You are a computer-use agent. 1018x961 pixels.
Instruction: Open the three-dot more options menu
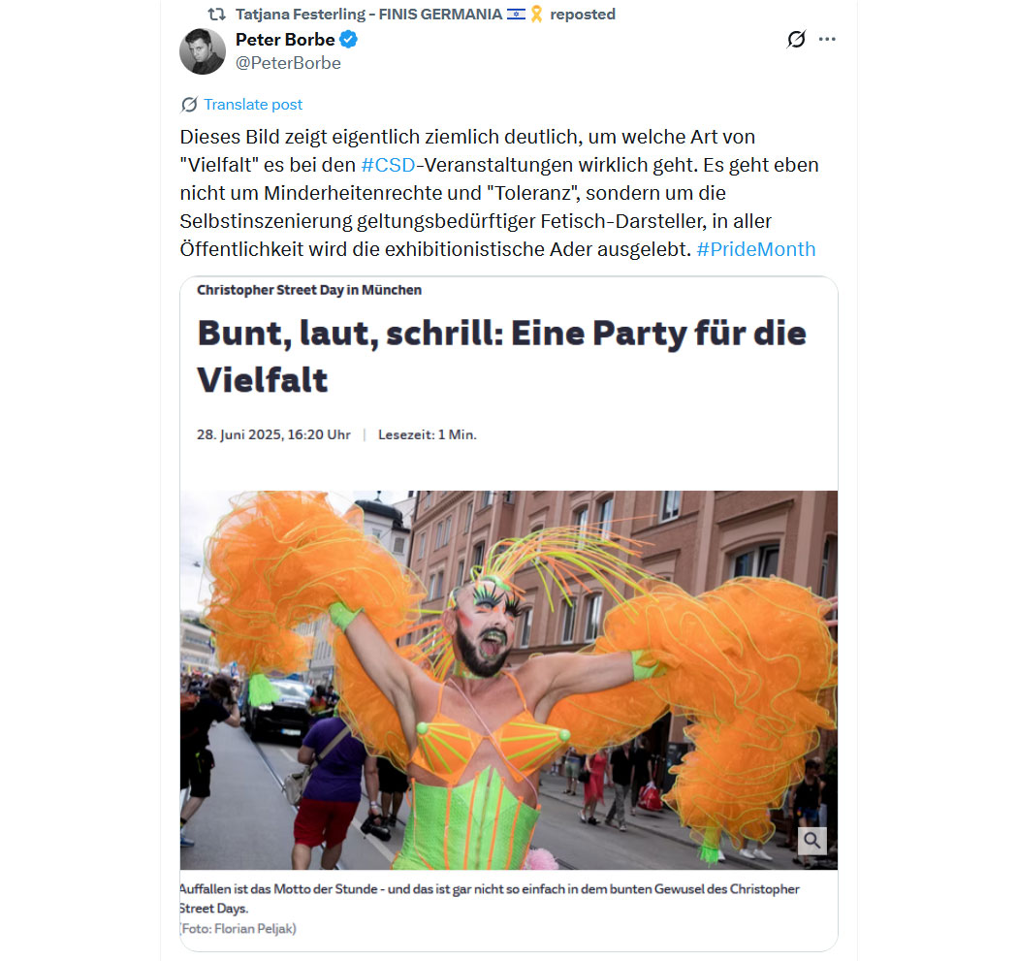point(827,39)
